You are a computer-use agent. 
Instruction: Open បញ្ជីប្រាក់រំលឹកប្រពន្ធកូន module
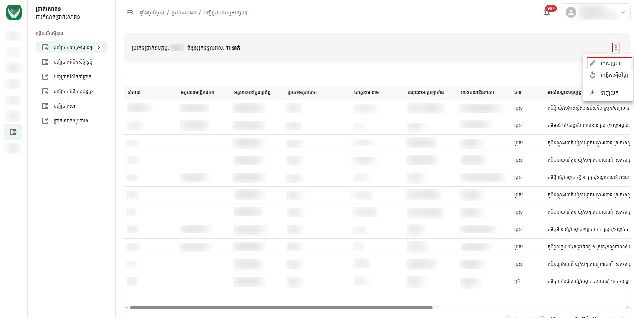click(71, 91)
